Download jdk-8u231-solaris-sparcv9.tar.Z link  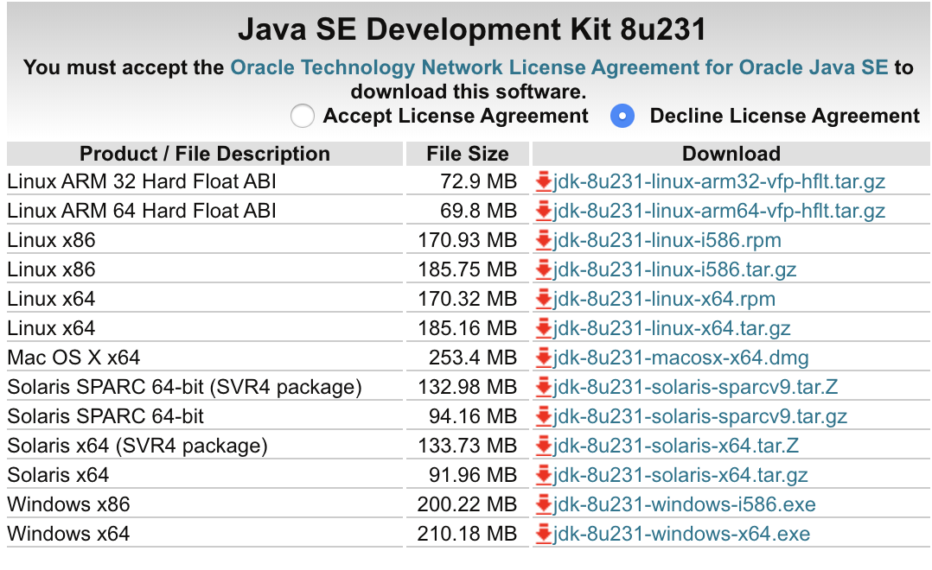(x=695, y=387)
